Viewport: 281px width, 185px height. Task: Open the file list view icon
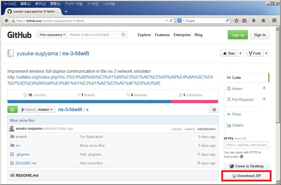(x=214, y=109)
